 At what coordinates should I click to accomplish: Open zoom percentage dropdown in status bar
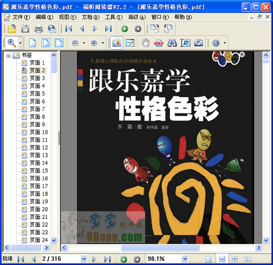[x=185, y=259]
